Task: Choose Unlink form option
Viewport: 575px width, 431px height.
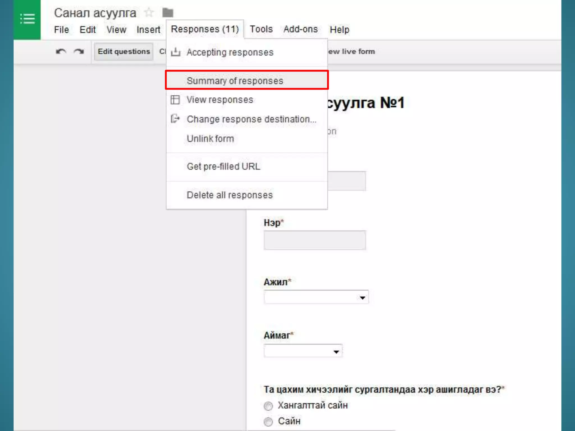Action: click(x=210, y=139)
